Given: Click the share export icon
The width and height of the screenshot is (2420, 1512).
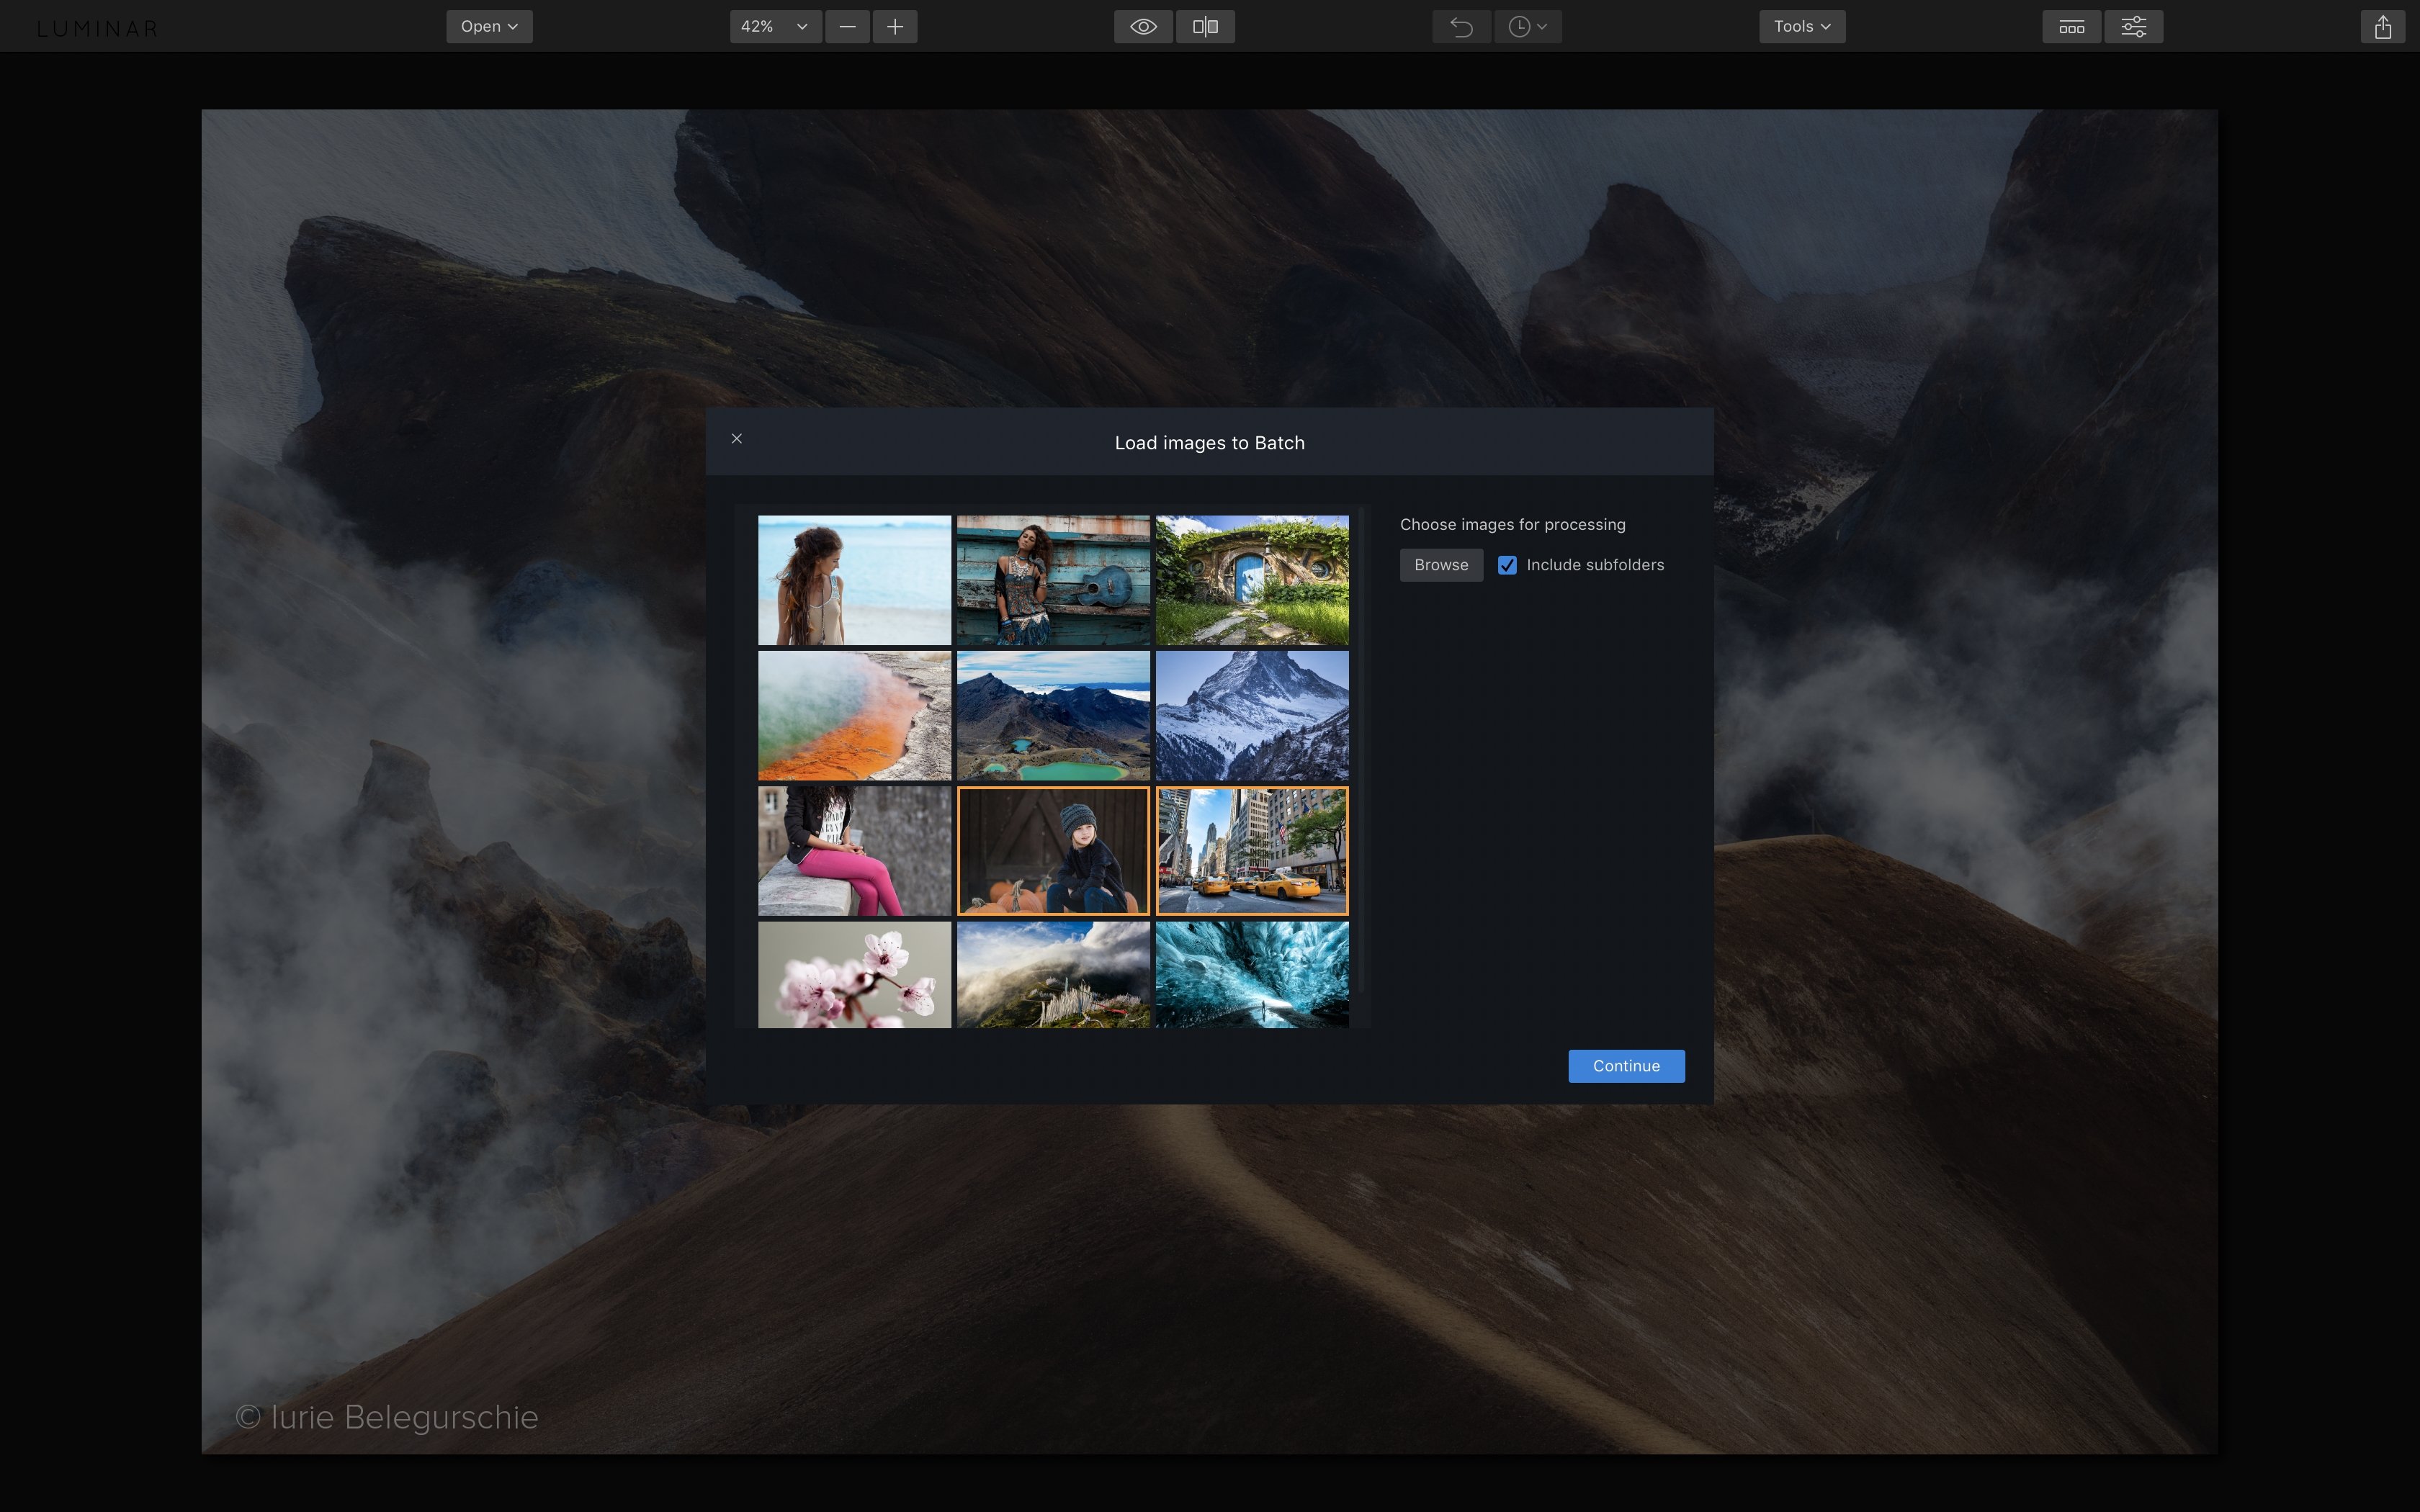Looking at the screenshot, I should click(x=2383, y=27).
